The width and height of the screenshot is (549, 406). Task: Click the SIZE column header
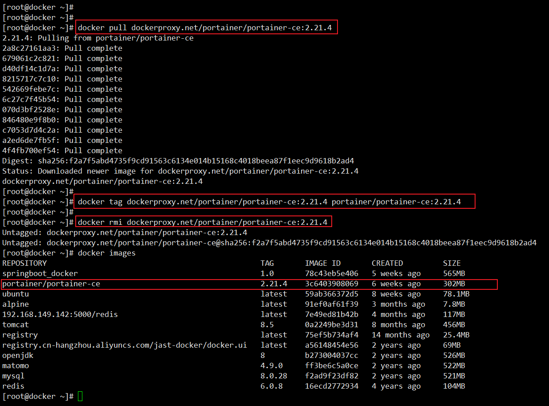coord(452,263)
